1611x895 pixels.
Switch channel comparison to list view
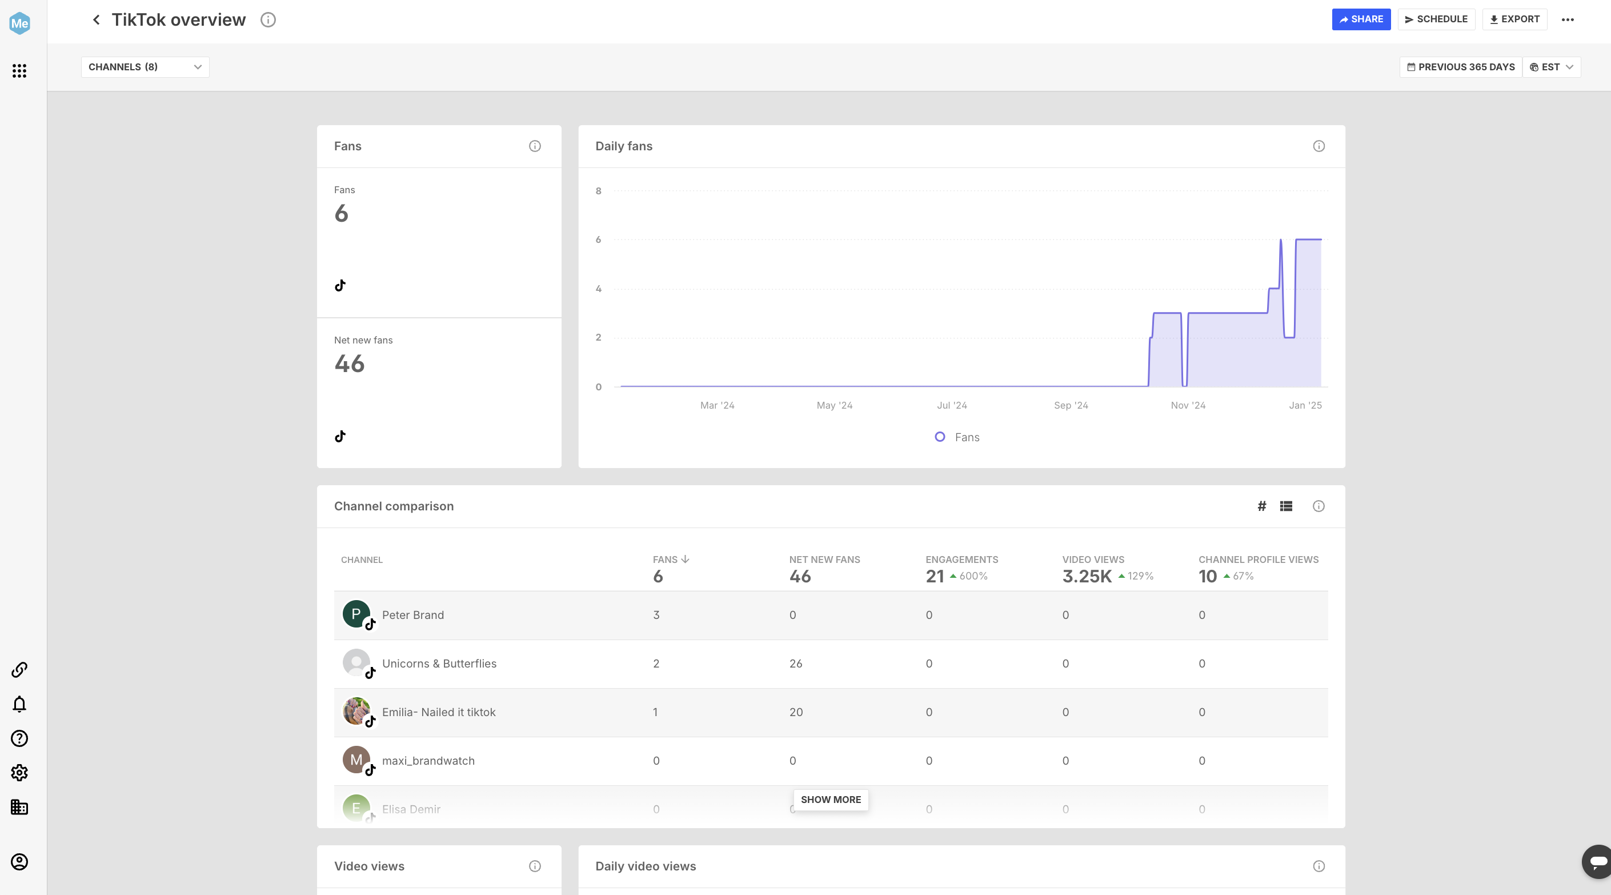point(1286,506)
